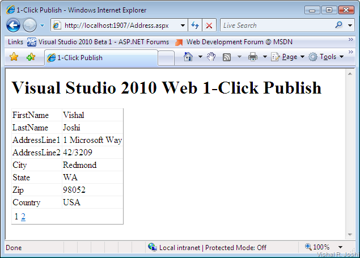The width and height of the screenshot is (360, 258).
Task: Open a New Tab button
Action: pos(166,58)
